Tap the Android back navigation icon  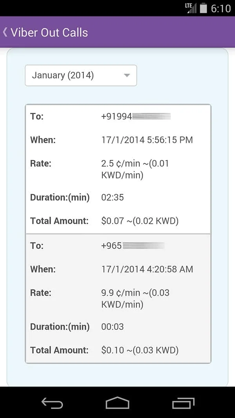pyautogui.click(x=52, y=403)
